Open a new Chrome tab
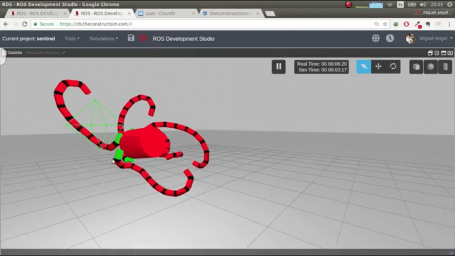This screenshot has height=256, width=455. [270, 14]
